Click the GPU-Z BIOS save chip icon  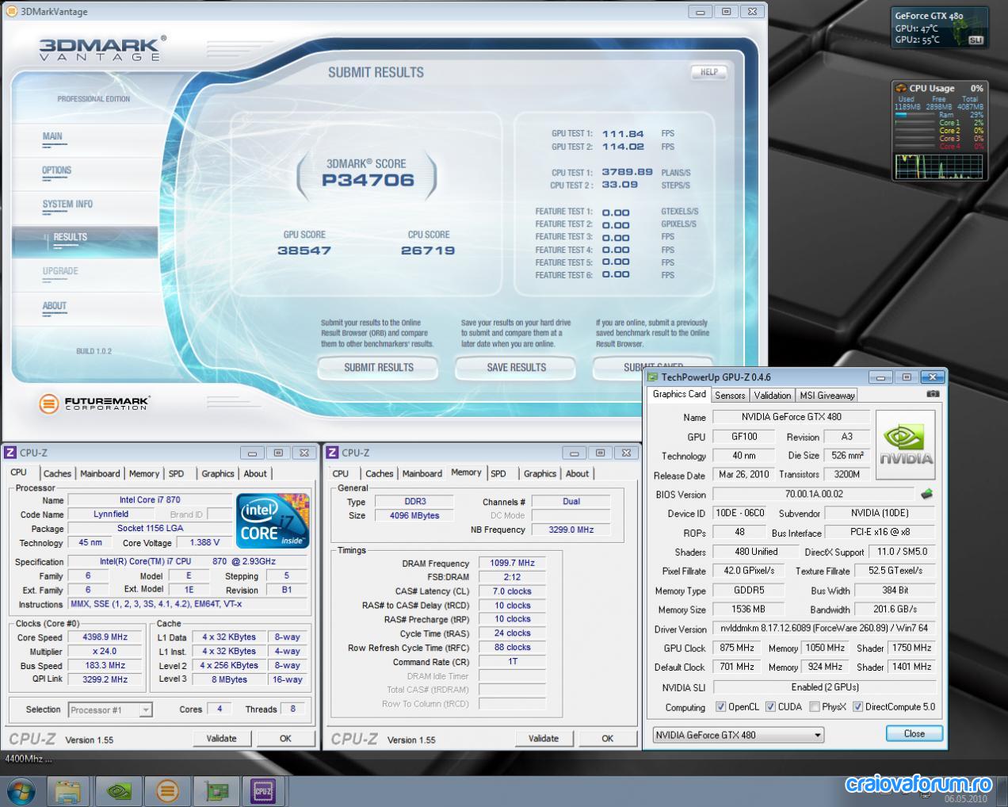tap(926, 494)
